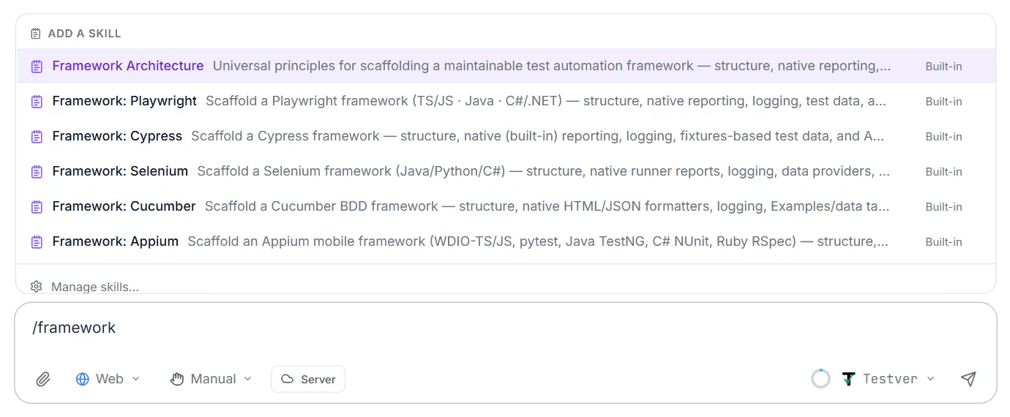Click the ADD A SKILL header text
The height and width of the screenshot is (417, 1010).
click(84, 34)
